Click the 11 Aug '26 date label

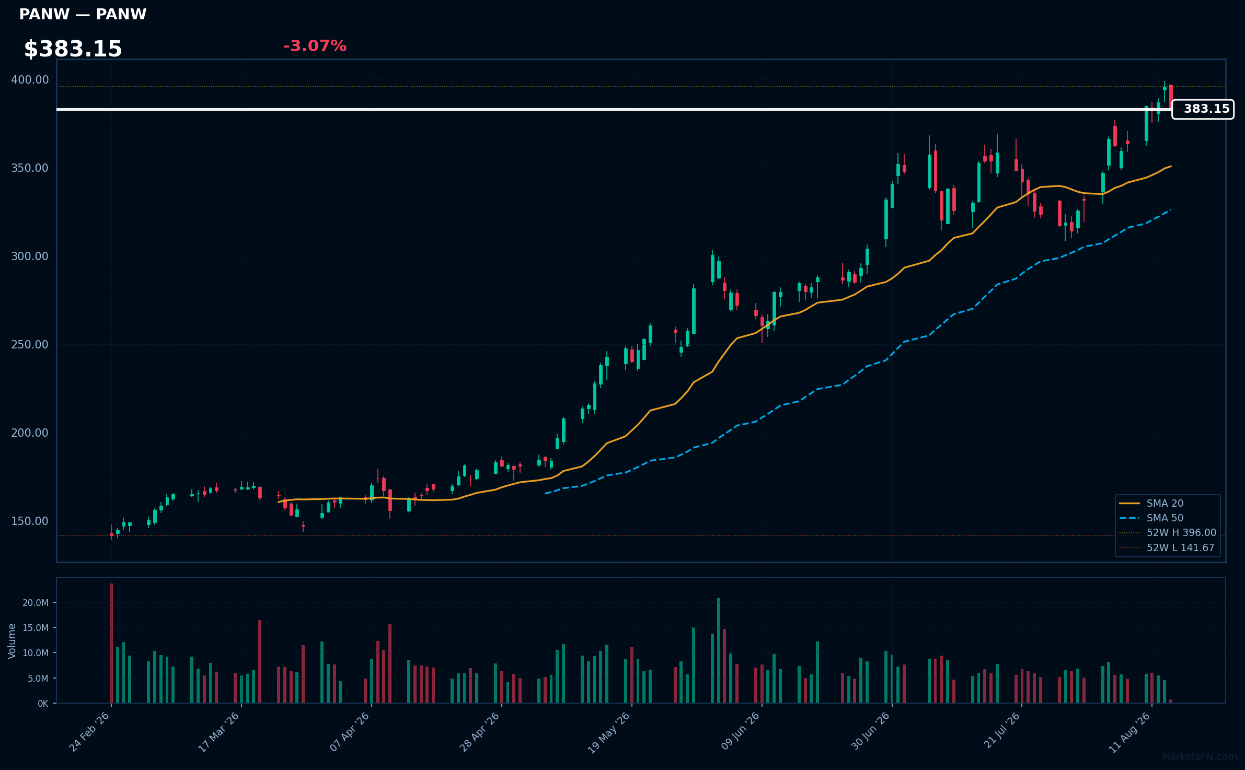tap(1129, 732)
